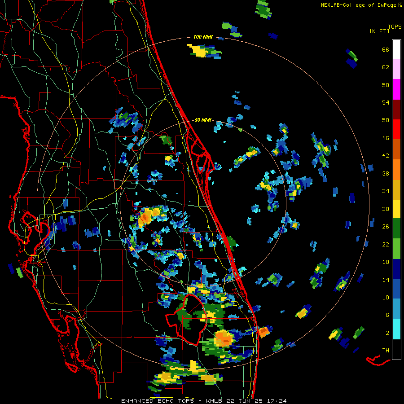Choose the gold legend swatch
Image resolution: width=404 pixels, height=404 pixels.
click(x=396, y=190)
